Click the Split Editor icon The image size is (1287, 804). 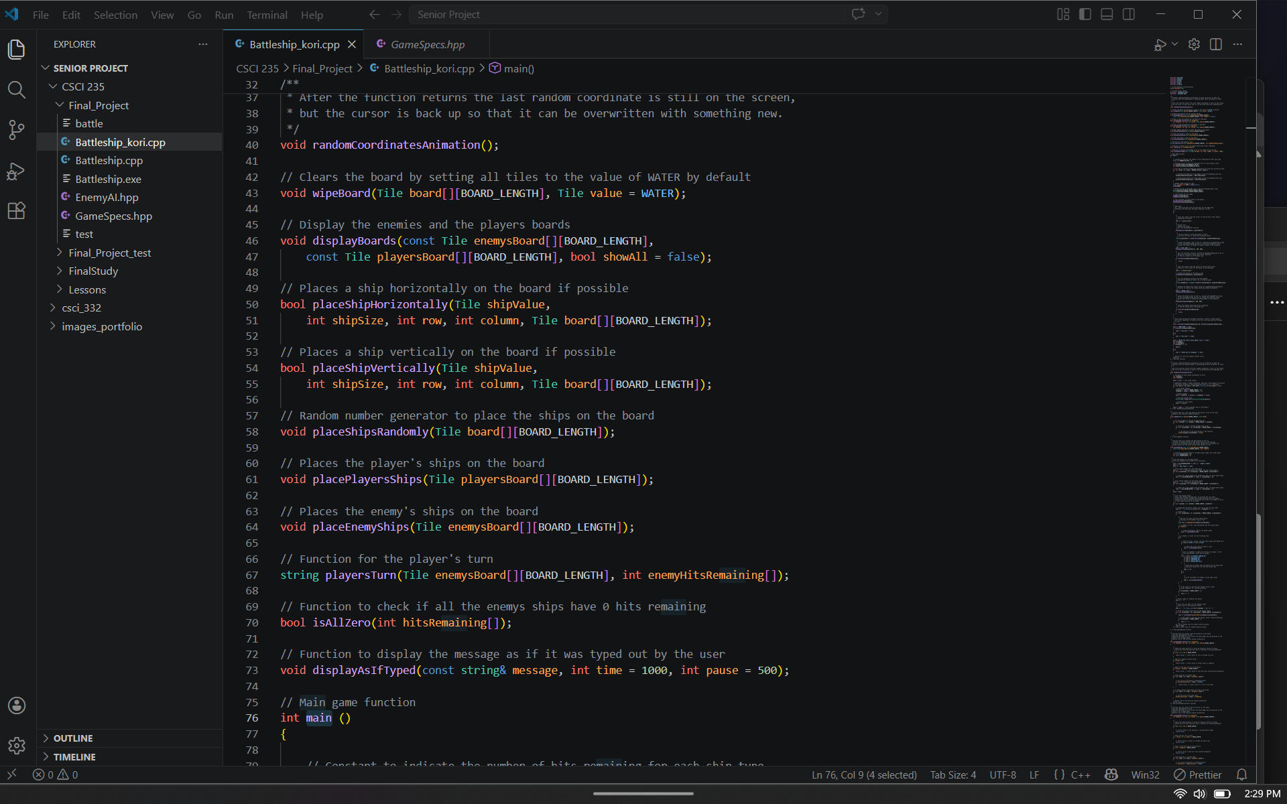point(1217,44)
